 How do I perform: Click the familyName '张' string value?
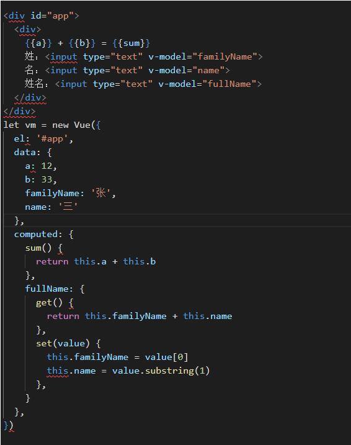tap(100, 193)
